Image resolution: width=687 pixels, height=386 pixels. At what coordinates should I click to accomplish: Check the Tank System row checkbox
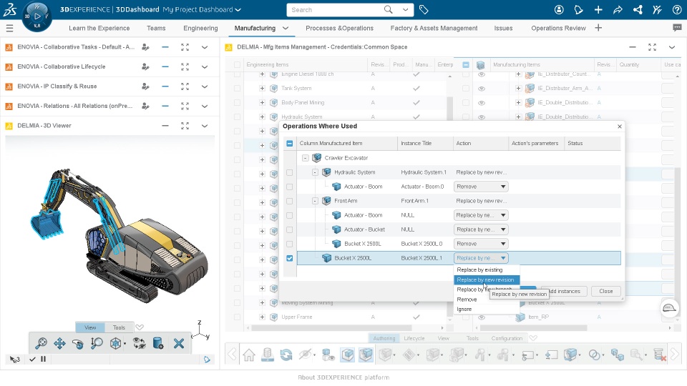pyautogui.click(x=237, y=89)
